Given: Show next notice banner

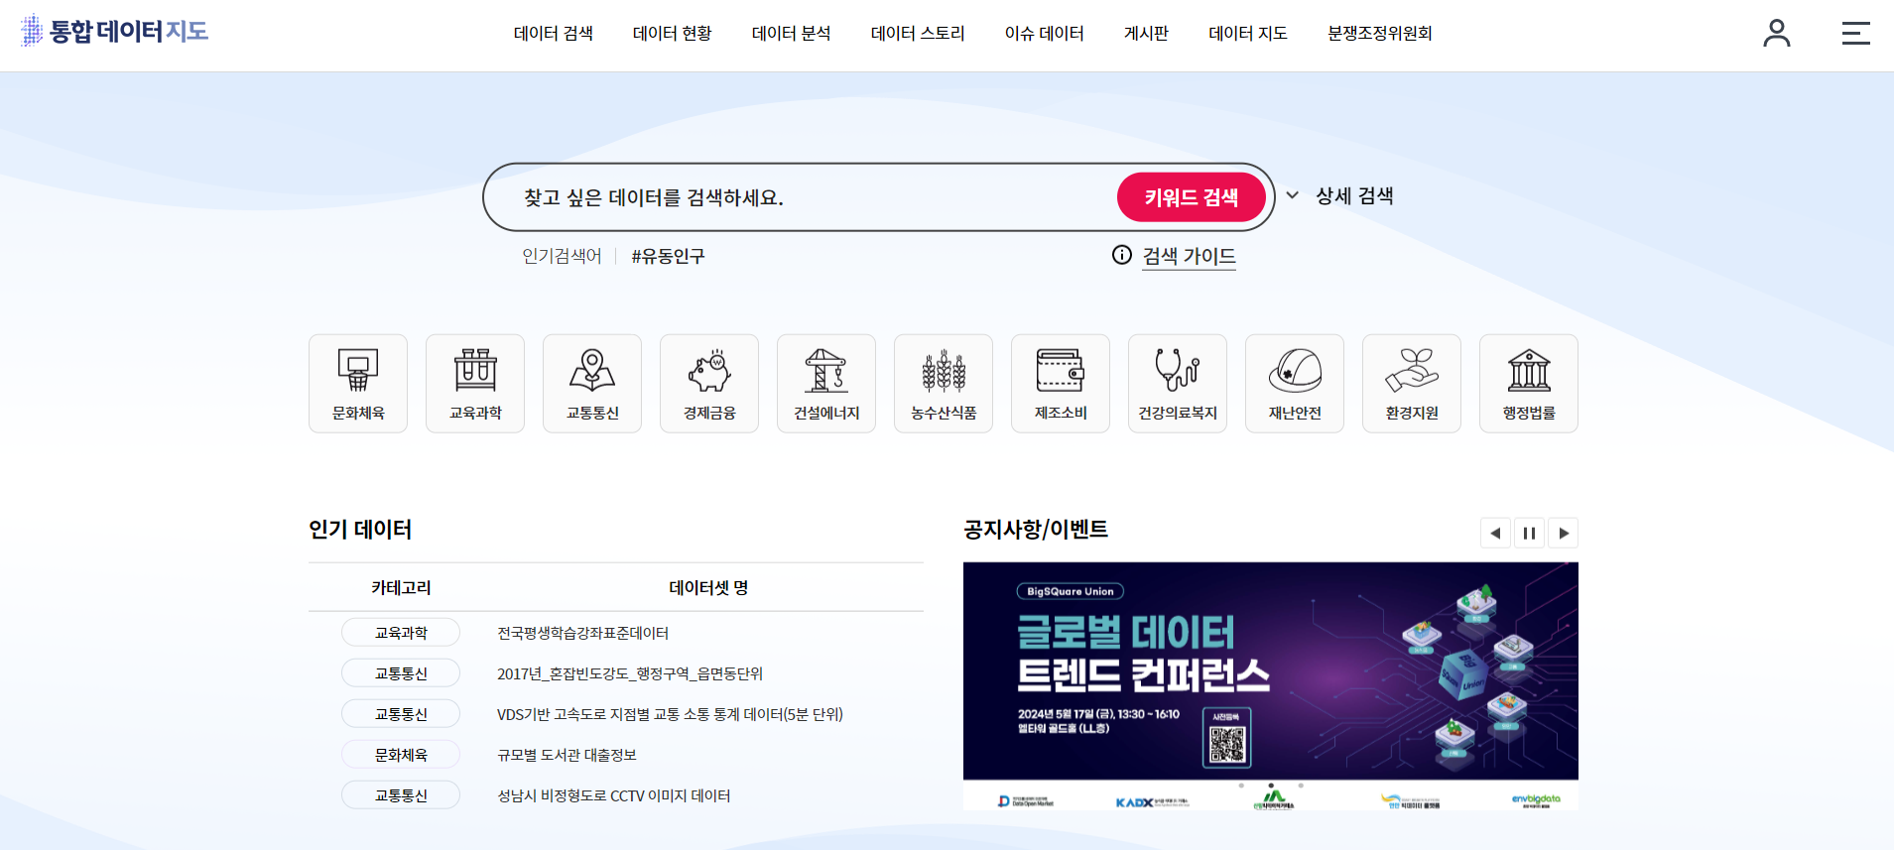Looking at the screenshot, I should [x=1564, y=533].
